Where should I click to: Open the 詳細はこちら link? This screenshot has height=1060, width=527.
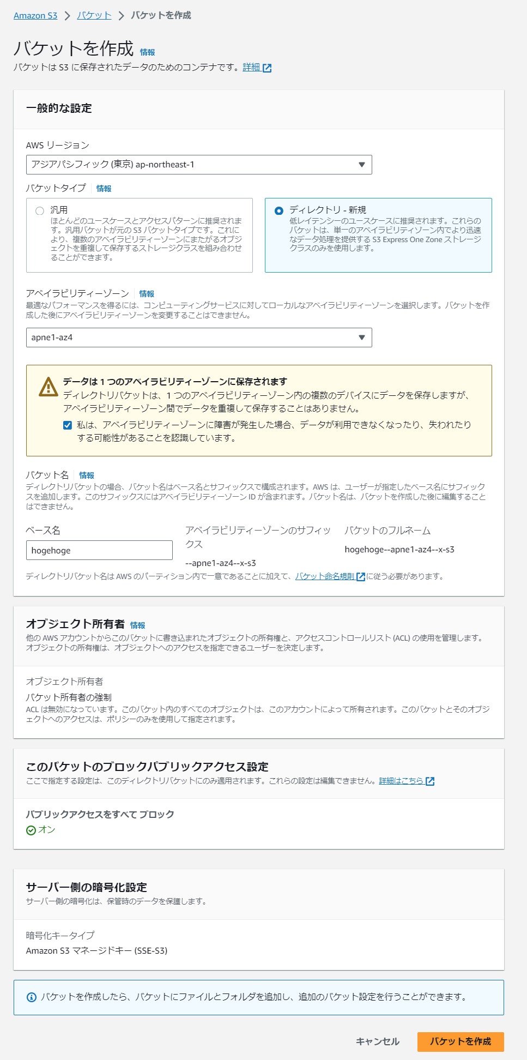(x=401, y=781)
